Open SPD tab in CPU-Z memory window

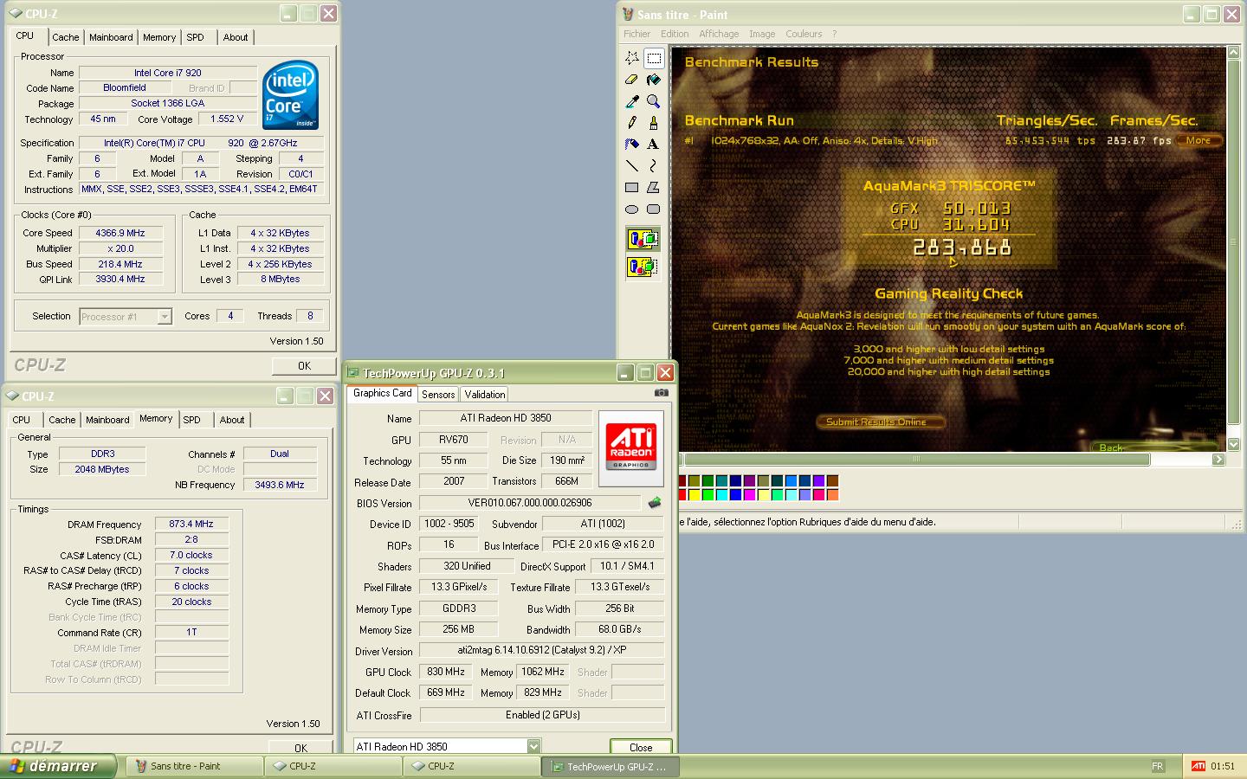click(x=191, y=420)
